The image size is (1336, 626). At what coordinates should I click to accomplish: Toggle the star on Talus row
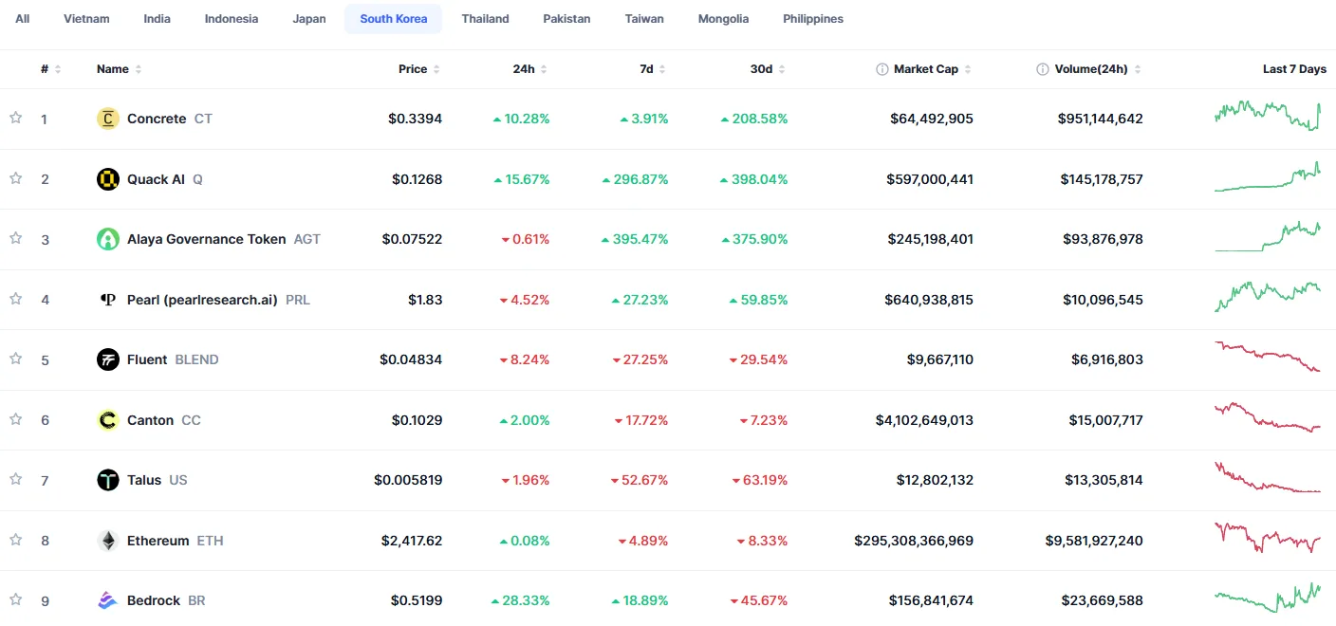pyautogui.click(x=15, y=479)
